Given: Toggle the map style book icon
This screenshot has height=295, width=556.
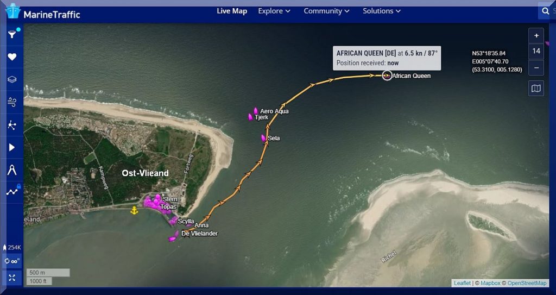Looking at the screenshot, I should [x=536, y=88].
